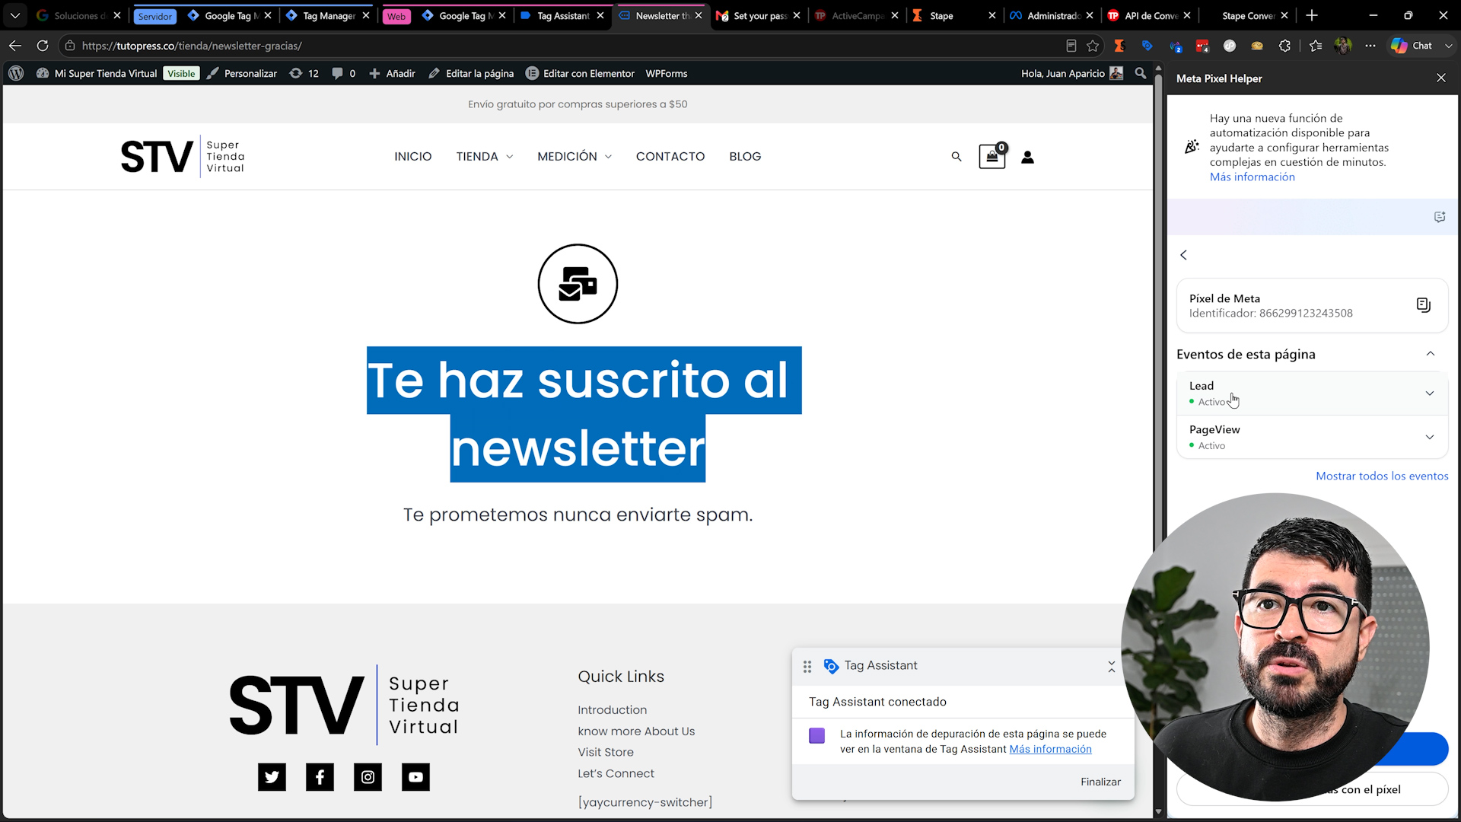Close the Meta Pixel Helper panel
Viewport: 1461px width, 822px height.
pyautogui.click(x=1440, y=78)
